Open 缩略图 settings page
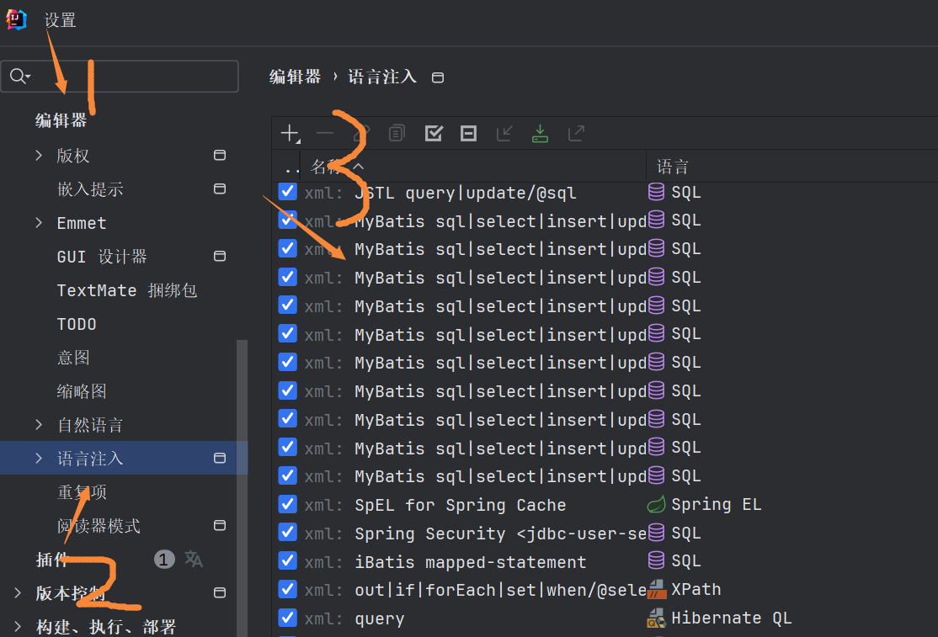This screenshot has width=938, height=637. point(82,391)
